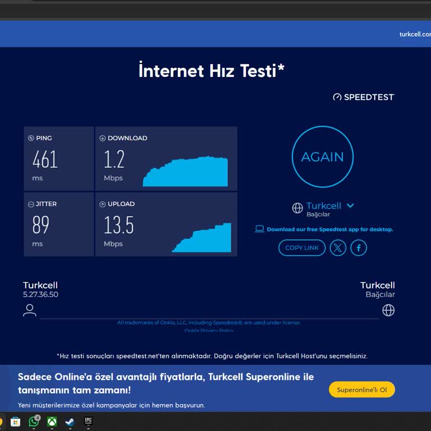Share result via Facebook icon

pos(359,247)
